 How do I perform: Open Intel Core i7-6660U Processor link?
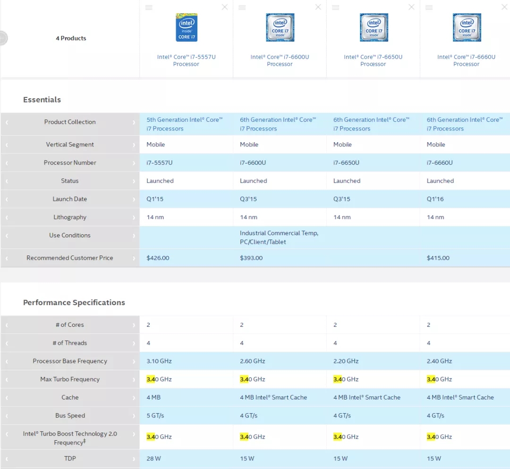coord(466,60)
